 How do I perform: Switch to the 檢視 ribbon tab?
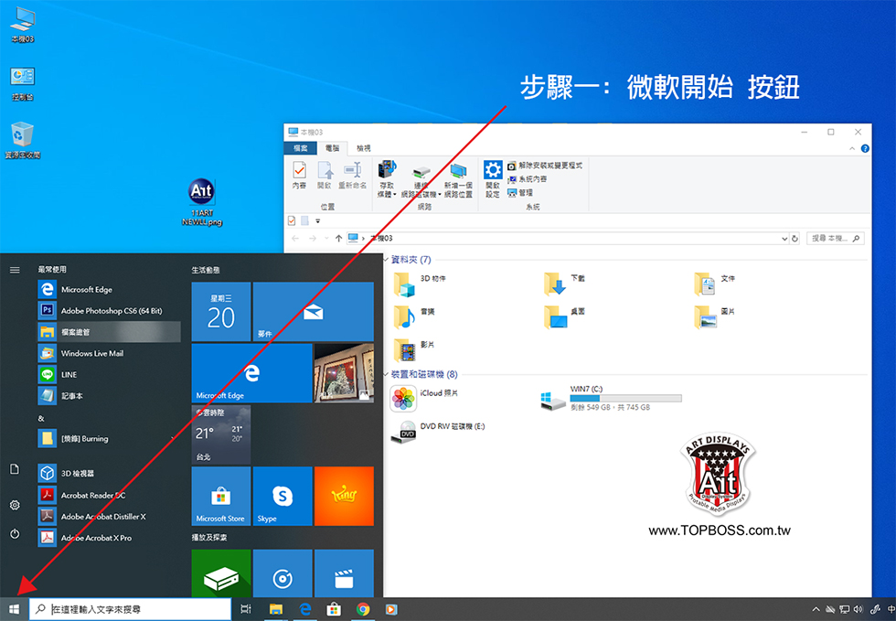(364, 147)
